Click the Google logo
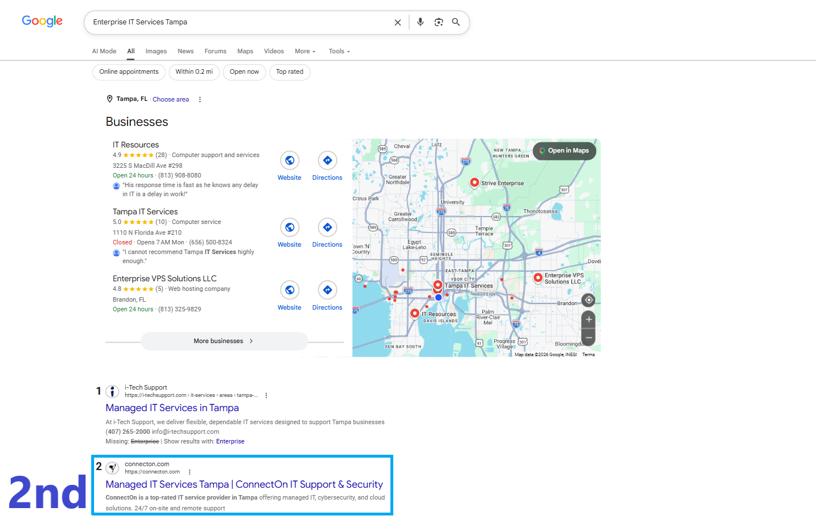816x520 pixels. 42,21
